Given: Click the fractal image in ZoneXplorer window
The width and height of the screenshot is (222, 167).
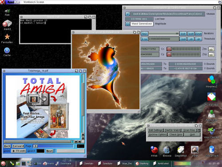Looking at the screenshot, I should tap(106, 72).
